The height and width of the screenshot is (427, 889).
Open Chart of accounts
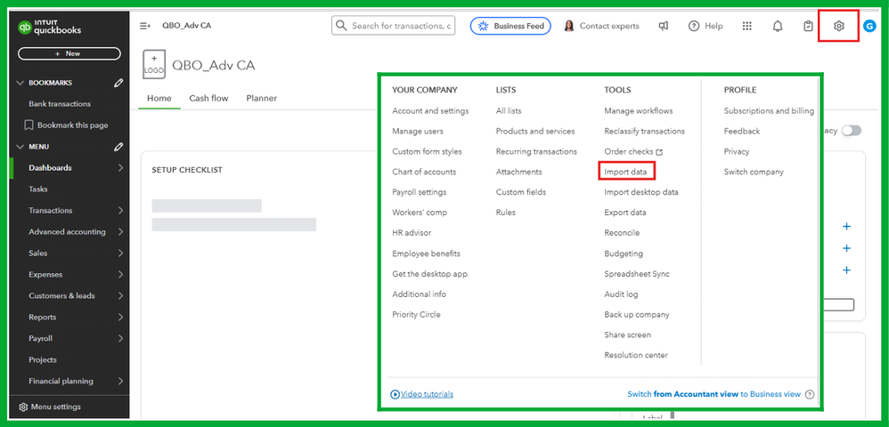[424, 172]
